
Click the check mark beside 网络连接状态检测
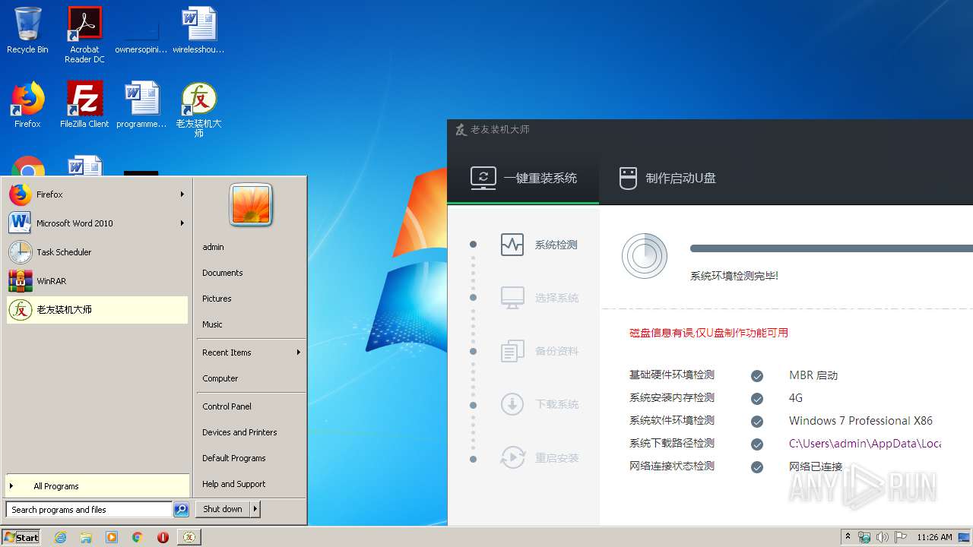coord(757,467)
